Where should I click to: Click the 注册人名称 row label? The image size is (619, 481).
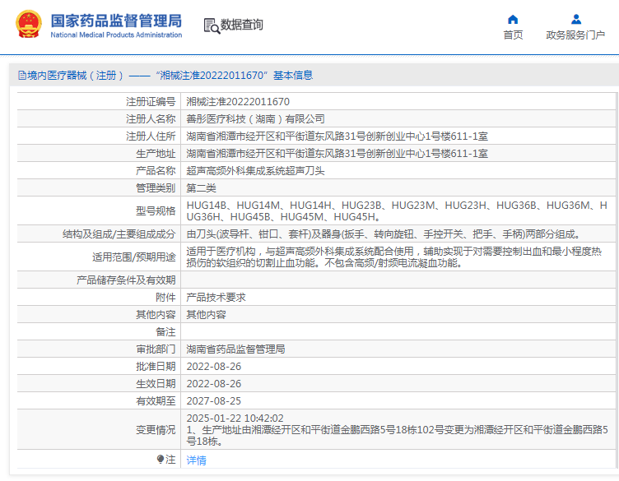pos(151,118)
